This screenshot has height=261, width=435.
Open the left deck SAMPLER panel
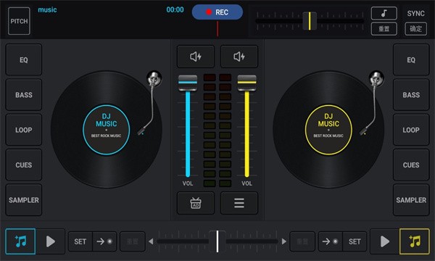tap(24, 199)
